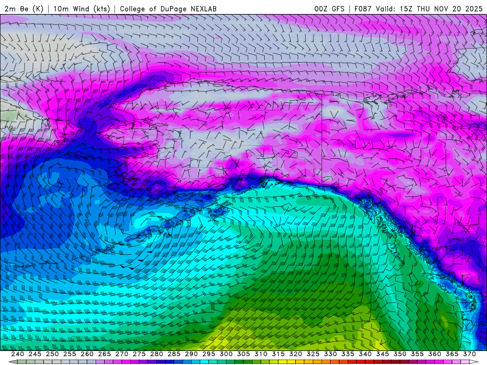This screenshot has width=487, height=365.
Task: Select the 365 value on the color scale
Action: click(452, 354)
